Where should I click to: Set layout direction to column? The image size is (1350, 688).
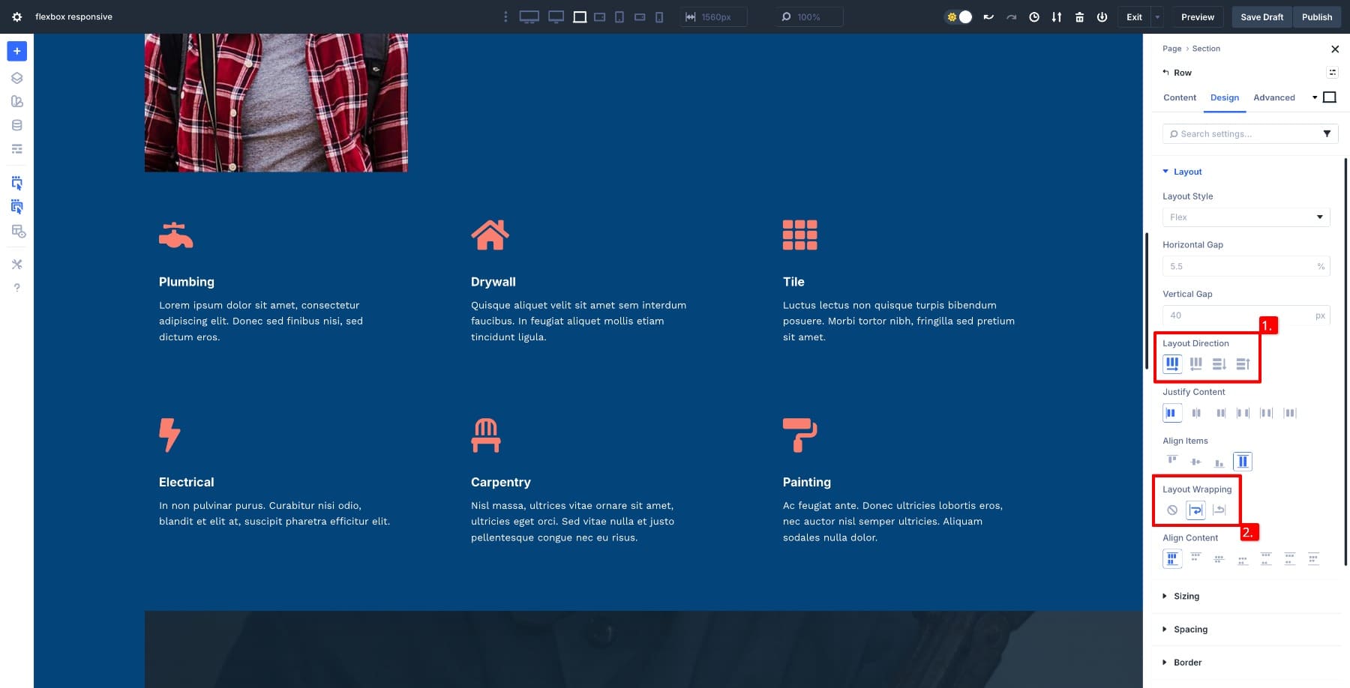[x=1219, y=363]
